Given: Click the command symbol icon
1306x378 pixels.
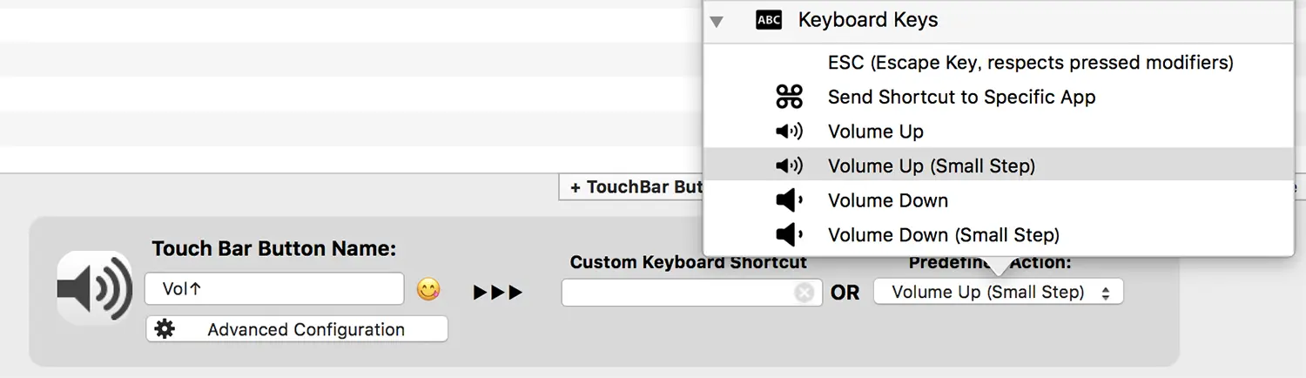Looking at the screenshot, I should 789,97.
